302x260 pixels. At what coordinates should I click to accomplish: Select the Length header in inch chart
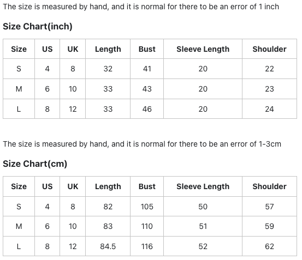pyautogui.click(x=108, y=49)
